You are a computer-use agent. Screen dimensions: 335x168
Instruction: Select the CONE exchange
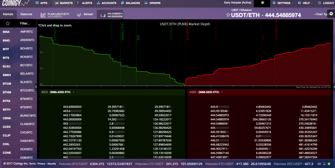7,153
